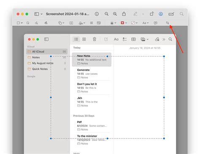Expand the Shape Style line-thickness dropdown
The image size is (200, 154).
click(x=113, y=23)
